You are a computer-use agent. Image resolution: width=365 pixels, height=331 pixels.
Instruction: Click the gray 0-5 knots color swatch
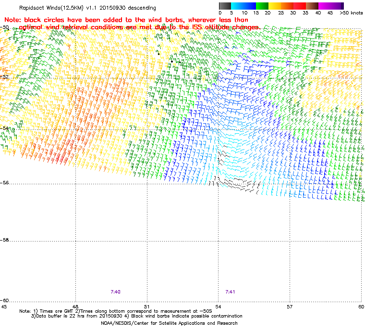coord(225,6)
